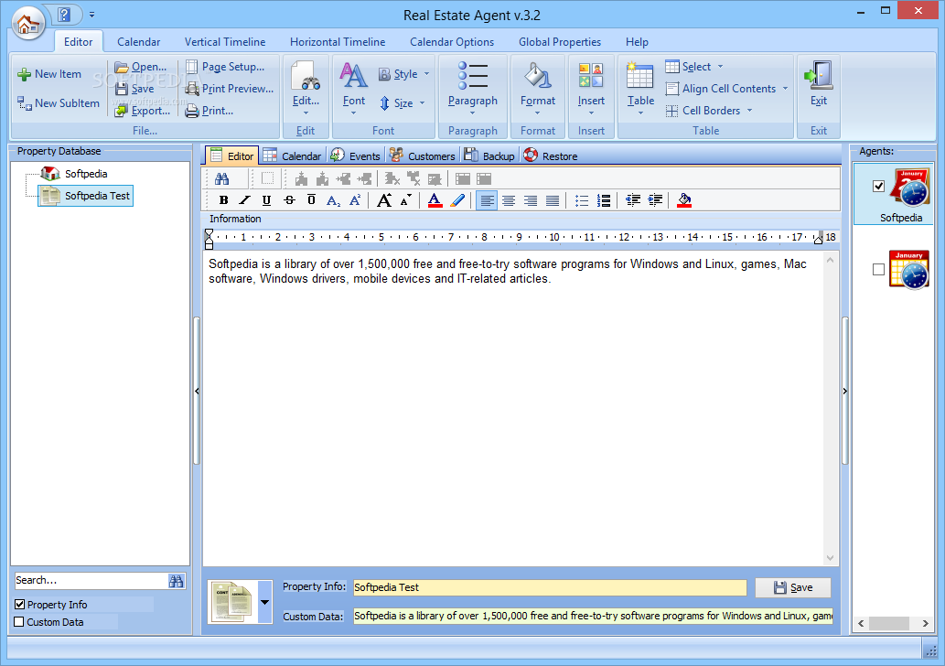Open Horizontal Timeline ribbon tab

[x=338, y=41]
